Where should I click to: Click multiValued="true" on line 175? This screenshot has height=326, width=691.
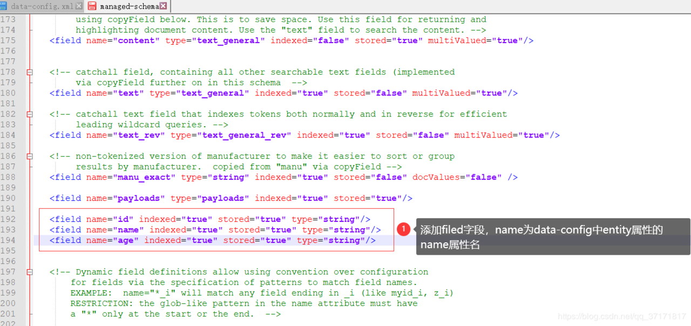click(x=476, y=40)
